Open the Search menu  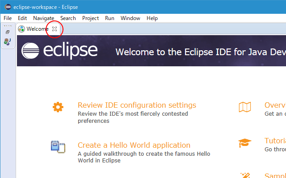pos(68,18)
